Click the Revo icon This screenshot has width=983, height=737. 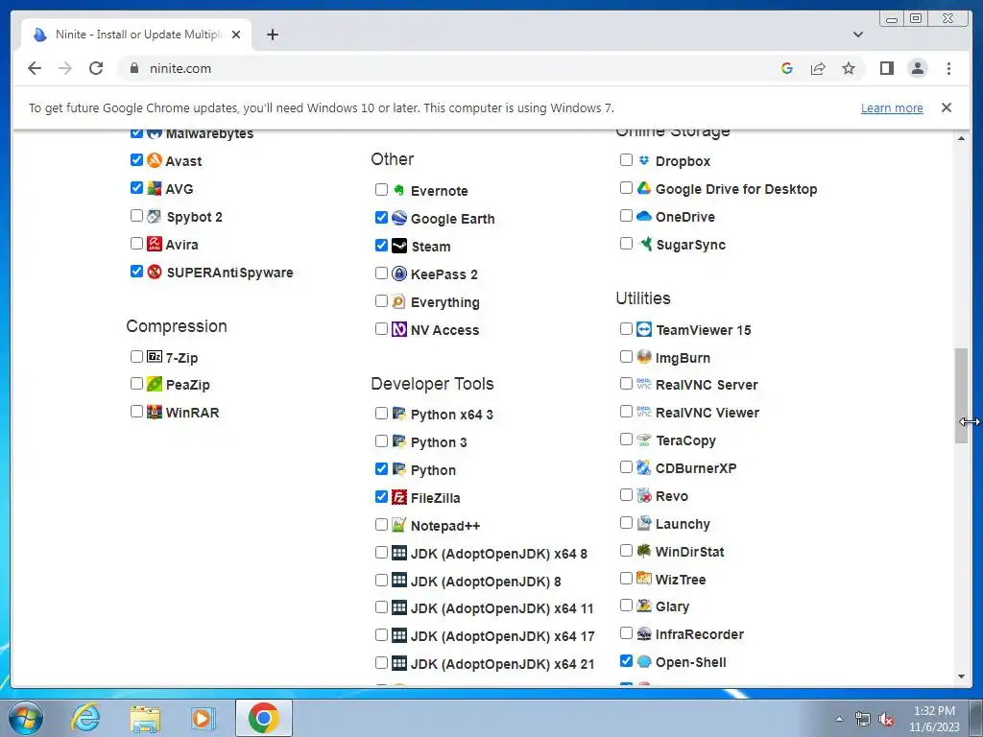click(644, 495)
